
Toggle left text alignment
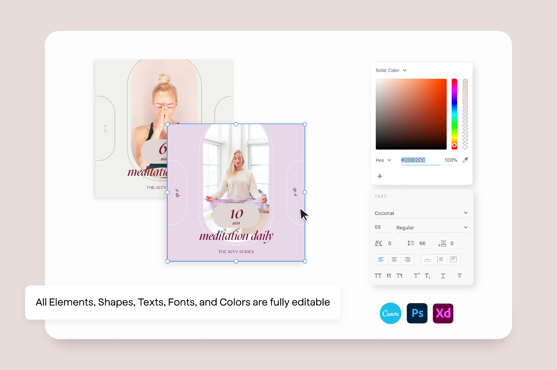point(381,260)
